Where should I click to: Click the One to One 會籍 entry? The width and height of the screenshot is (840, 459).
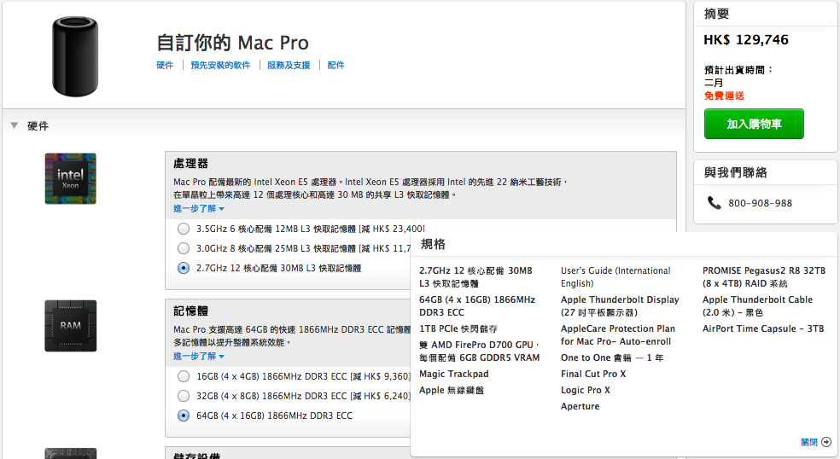click(612, 357)
